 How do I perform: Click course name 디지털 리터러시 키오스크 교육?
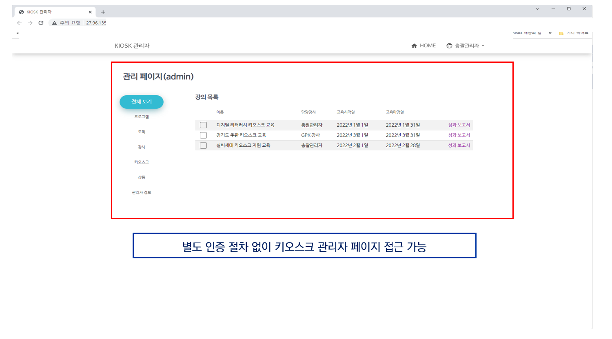pyautogui.click(x=245, y=125)
